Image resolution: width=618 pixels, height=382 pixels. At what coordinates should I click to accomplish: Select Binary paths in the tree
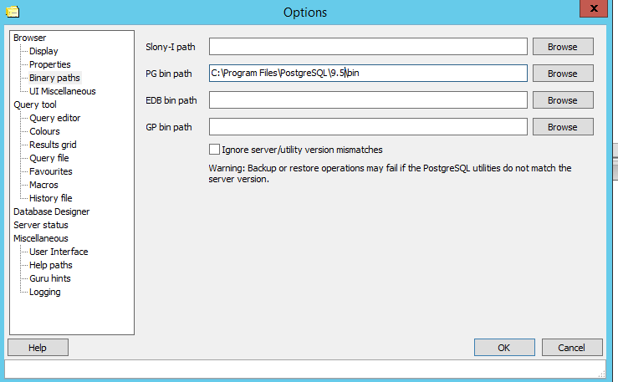tap(55, 78)
